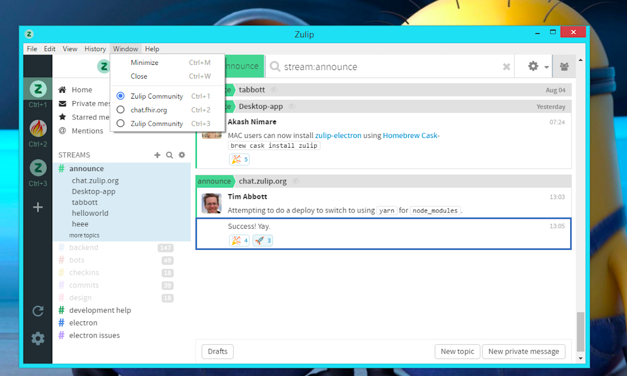Click the New private message button
627x376 pixels.
point(524,351)
